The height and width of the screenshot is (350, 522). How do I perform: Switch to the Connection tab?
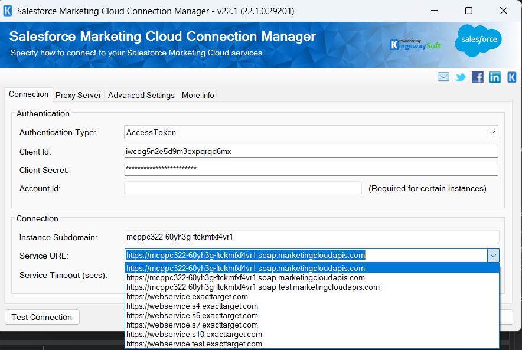click(28, 94)
